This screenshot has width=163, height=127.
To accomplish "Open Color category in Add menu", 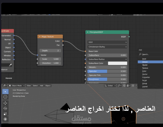I will pyautogui.click(x=150, y=71).
